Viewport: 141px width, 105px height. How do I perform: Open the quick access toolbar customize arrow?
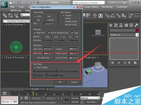[38, 3]
